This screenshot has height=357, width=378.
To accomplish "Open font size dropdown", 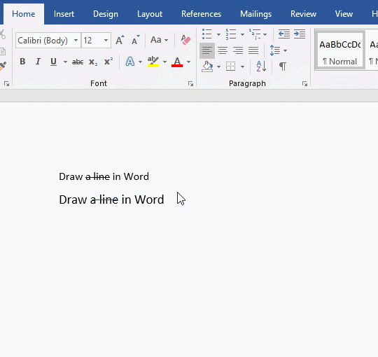I will pos(106,41).
